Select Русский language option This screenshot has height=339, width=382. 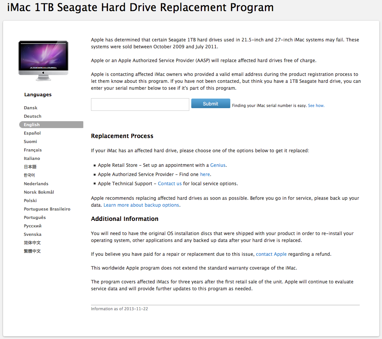pos(33,226)
